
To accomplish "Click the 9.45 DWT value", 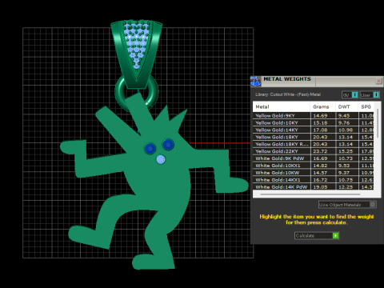I will click(x=344, y=116).
